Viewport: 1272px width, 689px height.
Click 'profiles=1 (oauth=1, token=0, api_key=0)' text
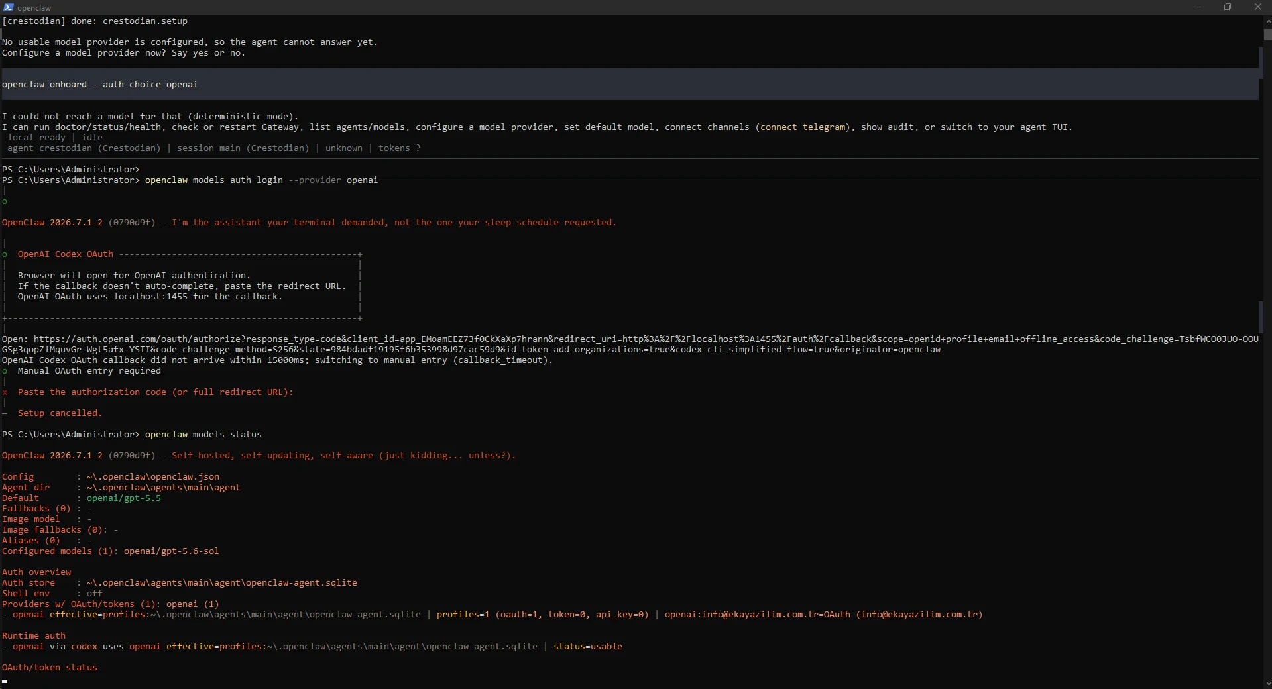point(543,615)
